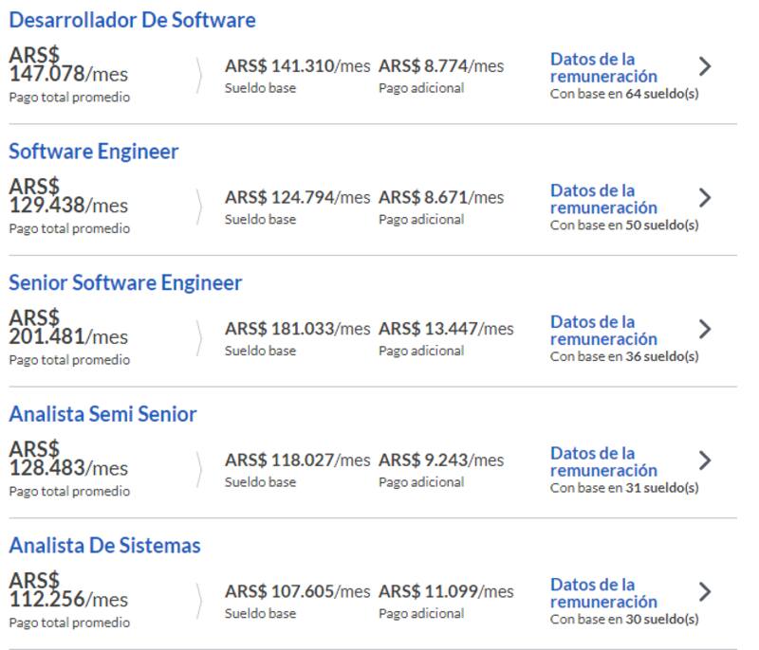Open remuneration data based on 31 sueldos
Viewport: 759px width, 650px height.
click(x=603, y=462)
